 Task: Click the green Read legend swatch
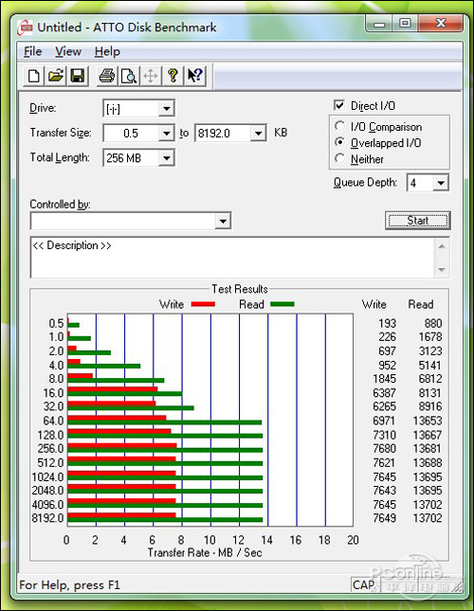(283, 304)
